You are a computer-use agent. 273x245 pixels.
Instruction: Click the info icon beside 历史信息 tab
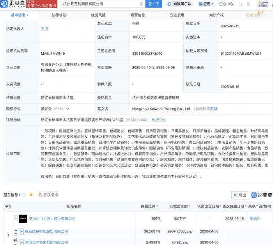(264, 15)
